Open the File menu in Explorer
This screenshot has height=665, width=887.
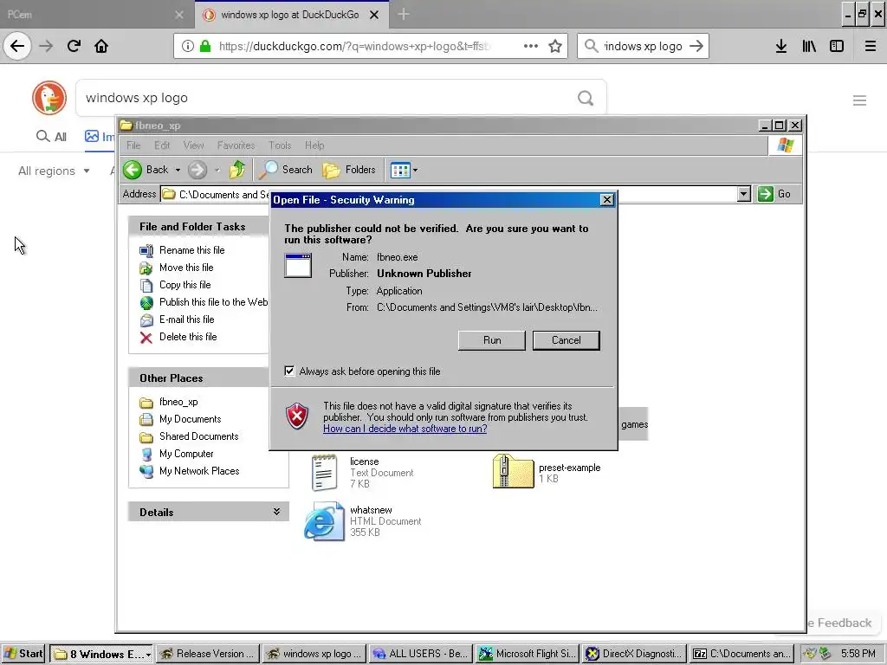click(x=133, y=145)
